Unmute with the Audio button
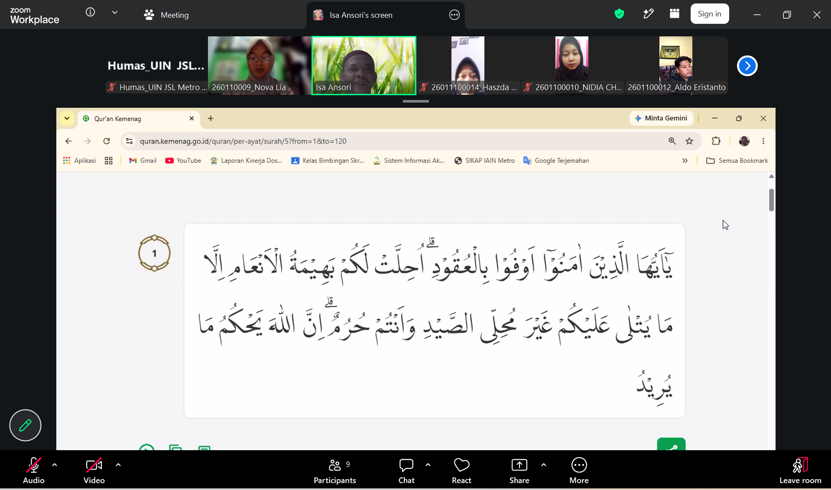831x490 pixels. point(34,471)
